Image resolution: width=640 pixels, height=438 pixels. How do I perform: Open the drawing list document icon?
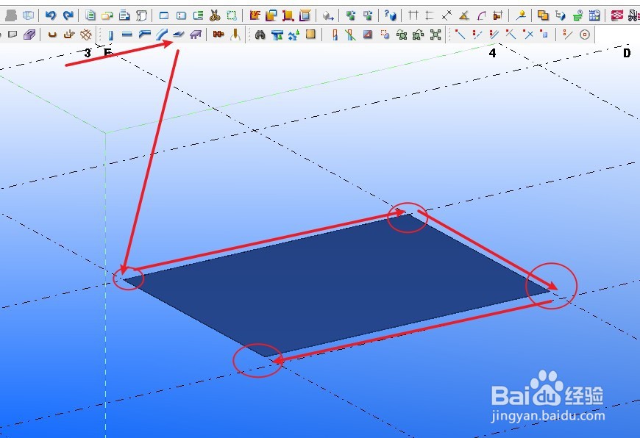(90, 15)
